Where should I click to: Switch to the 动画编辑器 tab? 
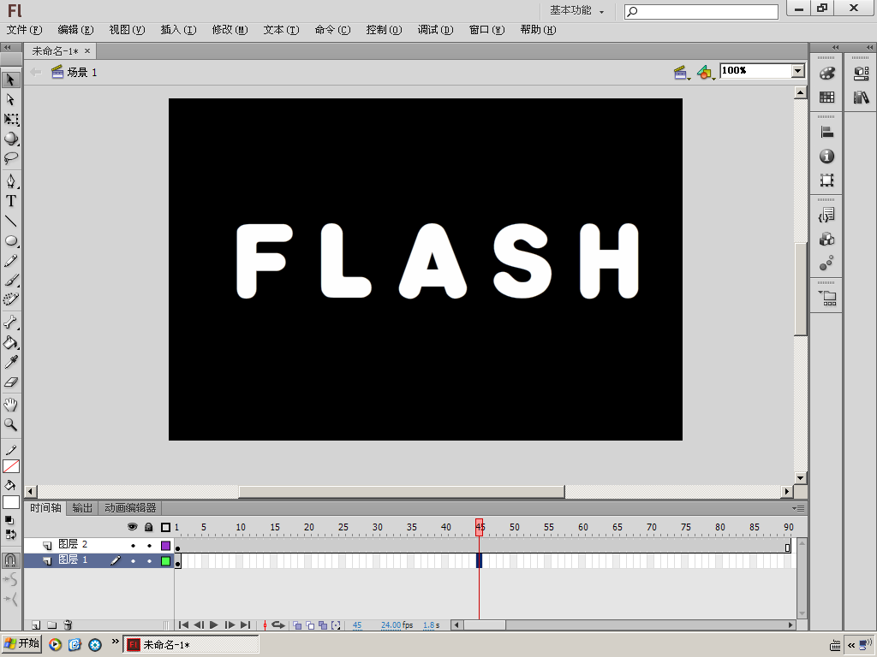(x=130, y=508)
